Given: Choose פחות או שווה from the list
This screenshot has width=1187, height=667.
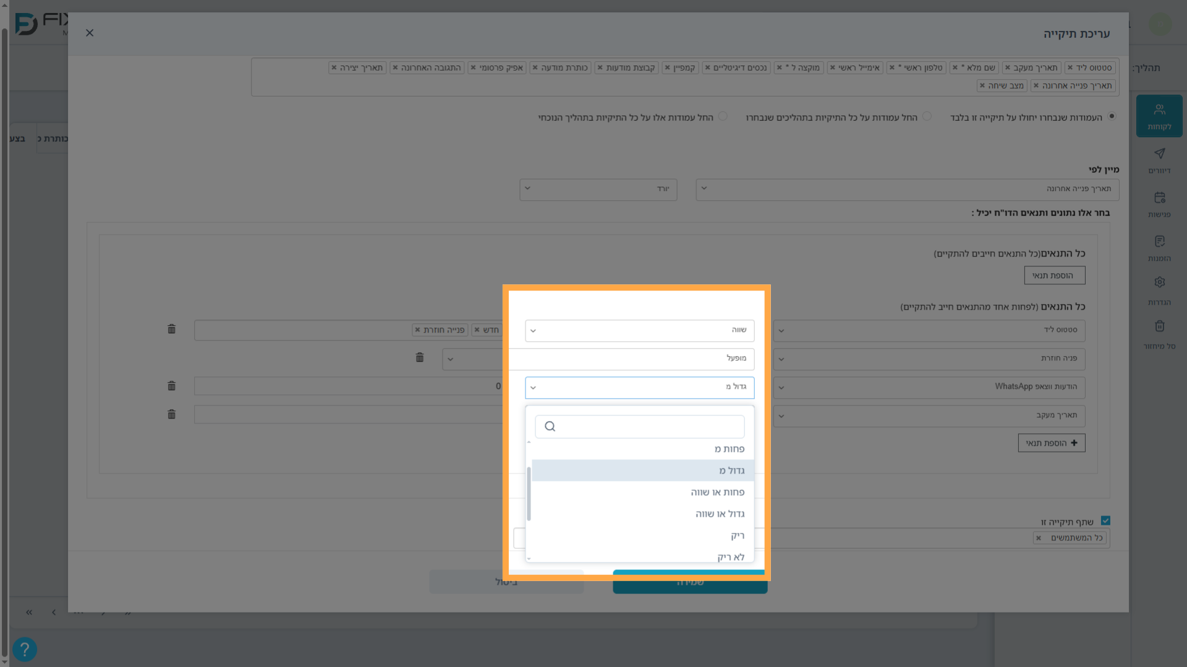Looking at the screenshot, I should [x=643, y=492].
